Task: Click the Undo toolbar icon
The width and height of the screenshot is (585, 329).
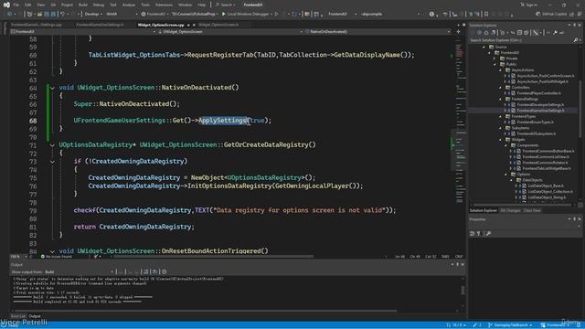Action: click(62, 14)
